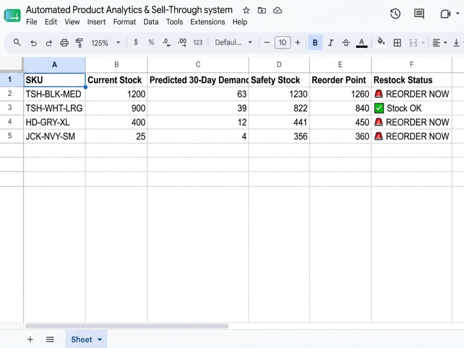This screenshot has height=348, width=464.
Task: Select cell with JCK-NVY-SM
Action: click(54, 136)
